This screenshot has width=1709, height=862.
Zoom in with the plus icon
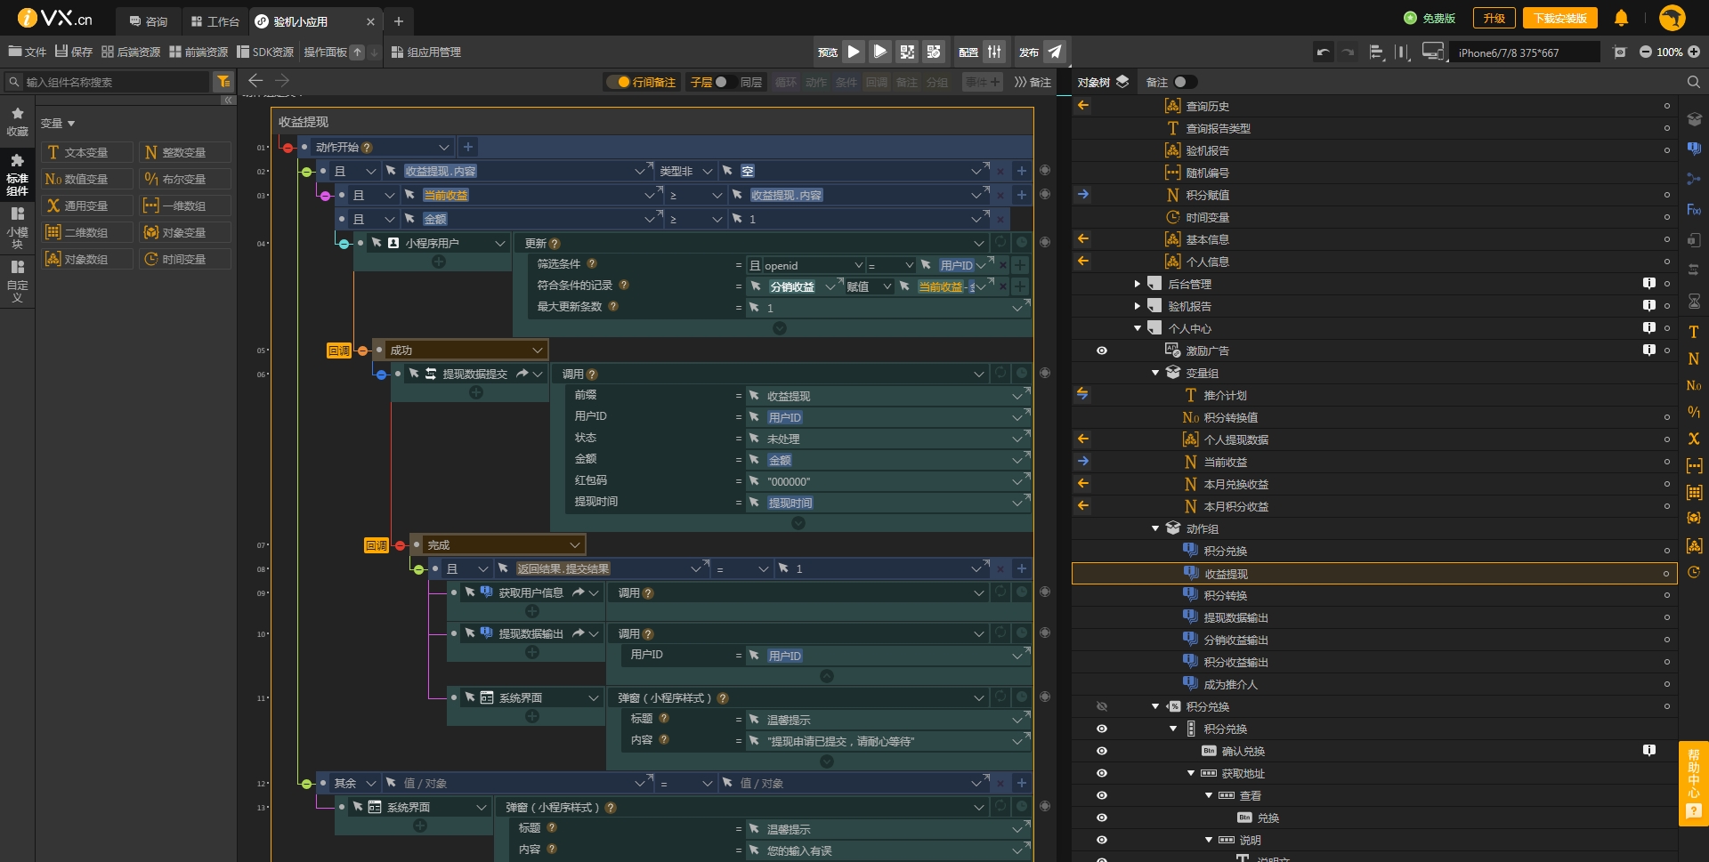tap(1694, 52)
